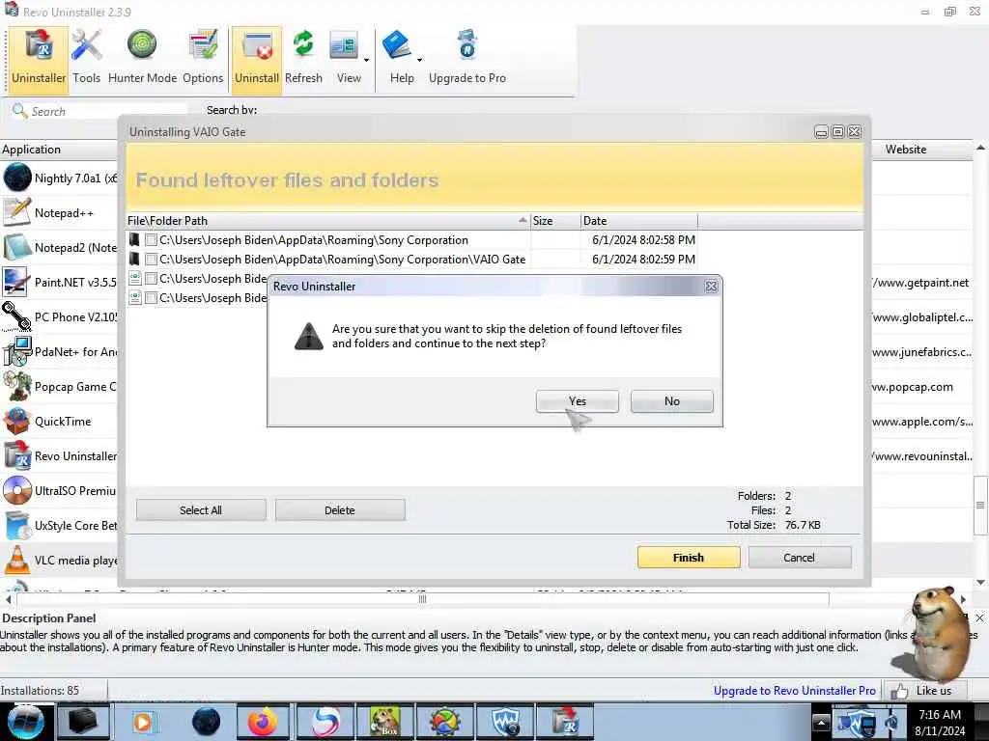Screen dimensions: 989x741
Task: Select the Notepad++ application icon
Action: 17,212
